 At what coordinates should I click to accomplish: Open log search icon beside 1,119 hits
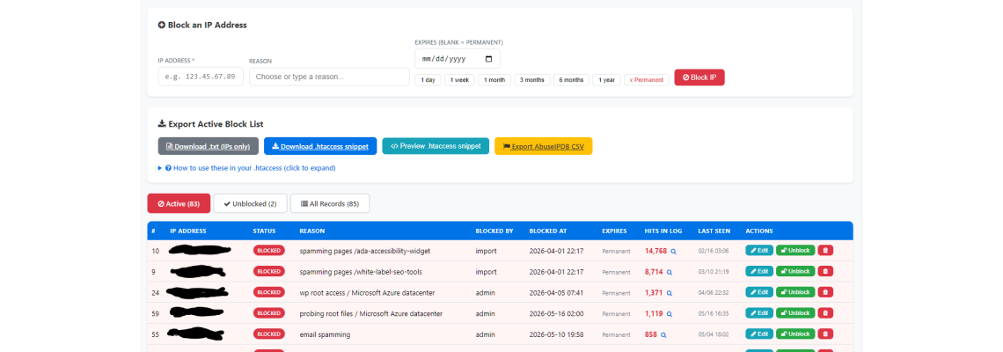(x=669, y=313)
